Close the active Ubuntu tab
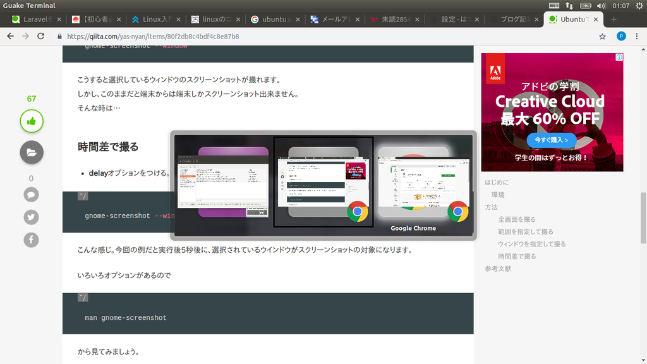Image resolution: width=647 pixels, height=364 pixels. point(596,20)
